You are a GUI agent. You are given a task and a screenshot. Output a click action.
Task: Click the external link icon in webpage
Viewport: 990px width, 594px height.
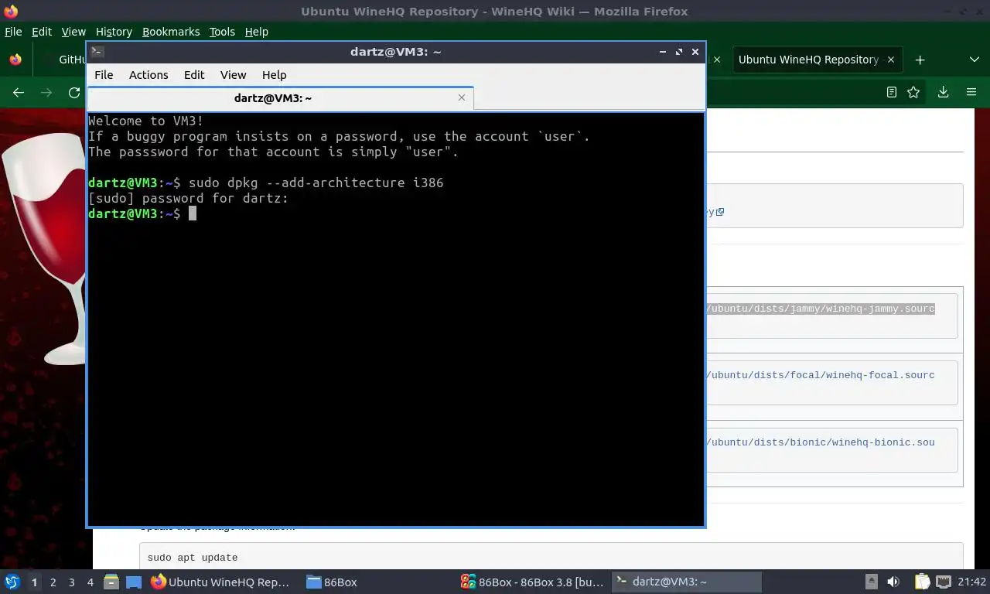coord(720,212)
